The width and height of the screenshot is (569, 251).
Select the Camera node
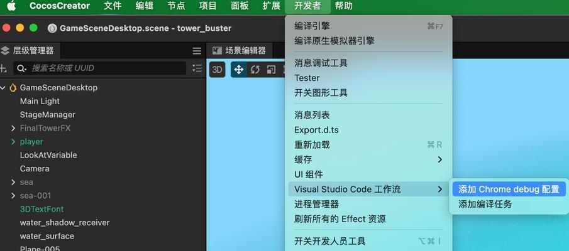[x=35, y=168]
